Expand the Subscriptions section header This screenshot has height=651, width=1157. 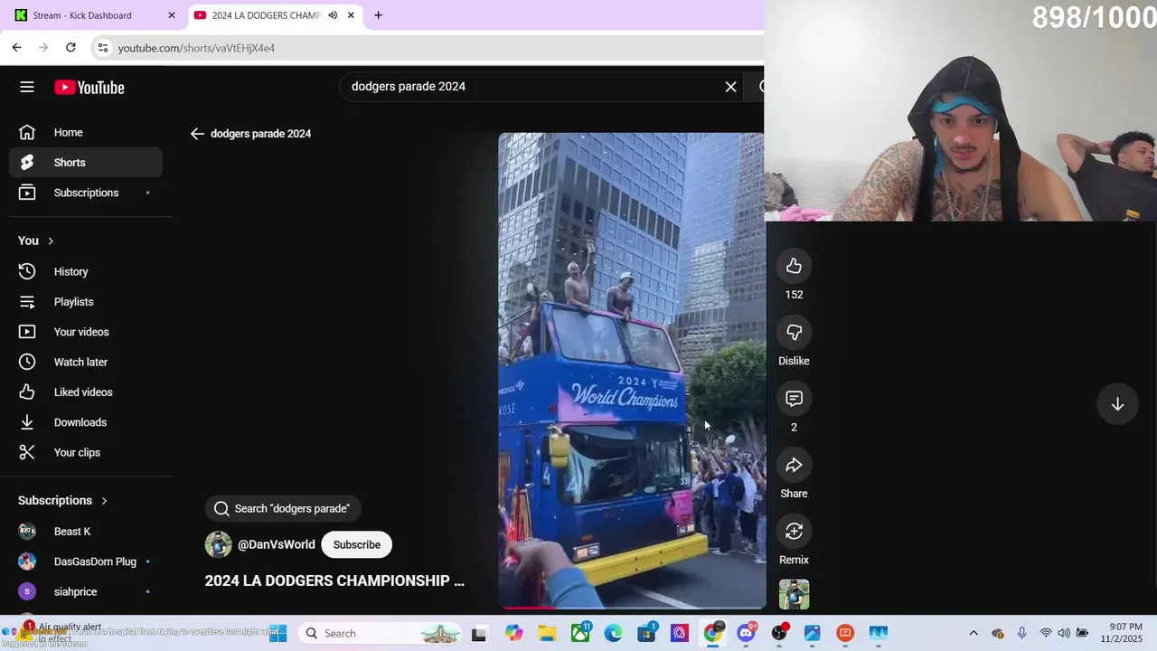pyautogui.click(x=62, y=500)
